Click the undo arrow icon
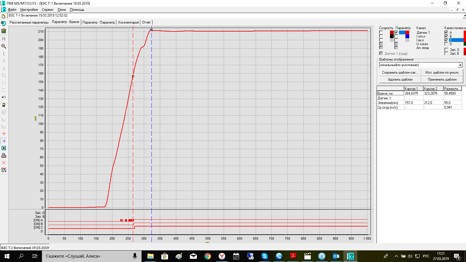Image resolution: width=466 pixels, height=262 pixels. [4, 97]
